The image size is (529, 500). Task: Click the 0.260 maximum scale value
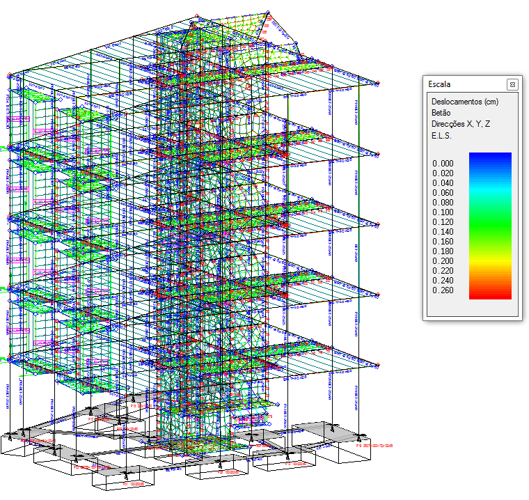[443, 290]
